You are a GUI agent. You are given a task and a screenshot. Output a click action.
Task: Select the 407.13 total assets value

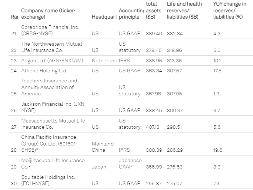click(154, 127)
